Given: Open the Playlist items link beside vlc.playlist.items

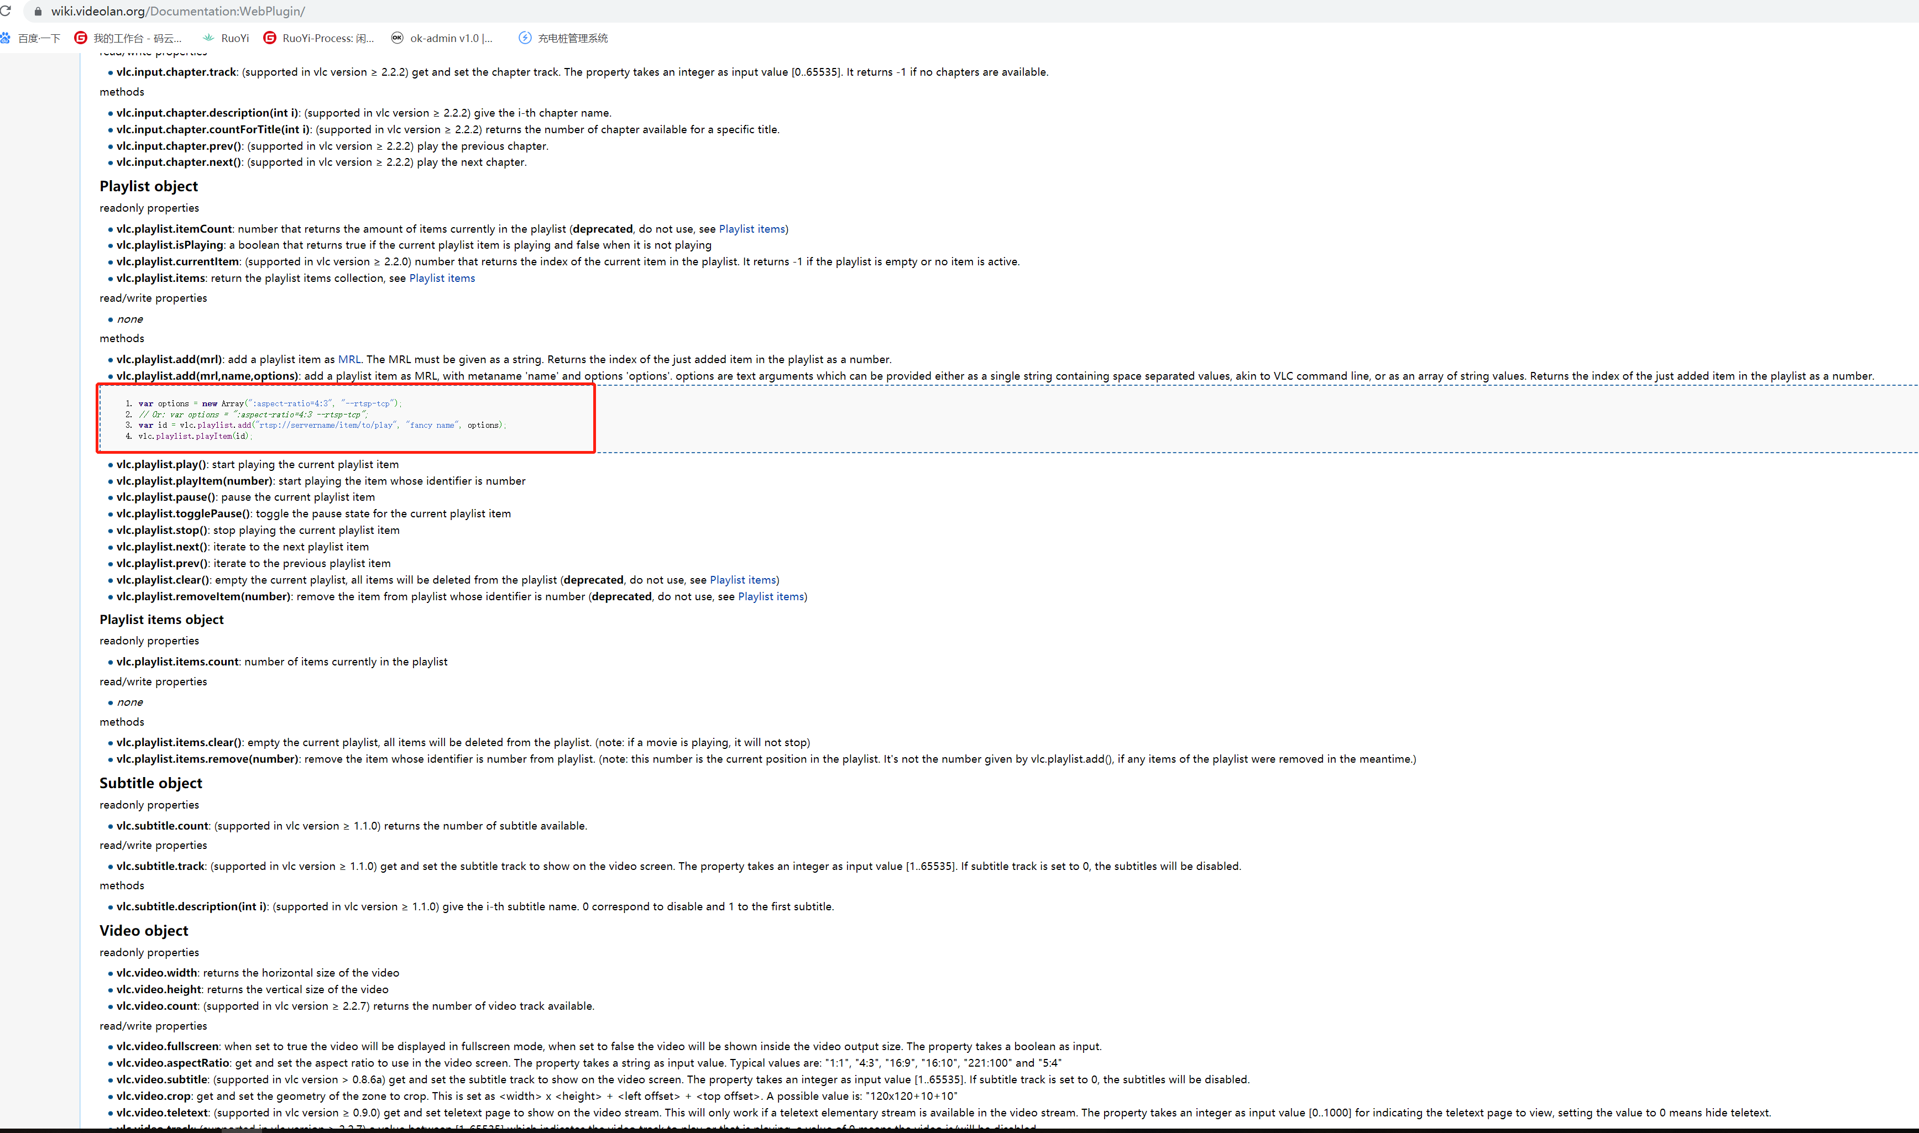Looking at the screenshot, I should [441, 278].
